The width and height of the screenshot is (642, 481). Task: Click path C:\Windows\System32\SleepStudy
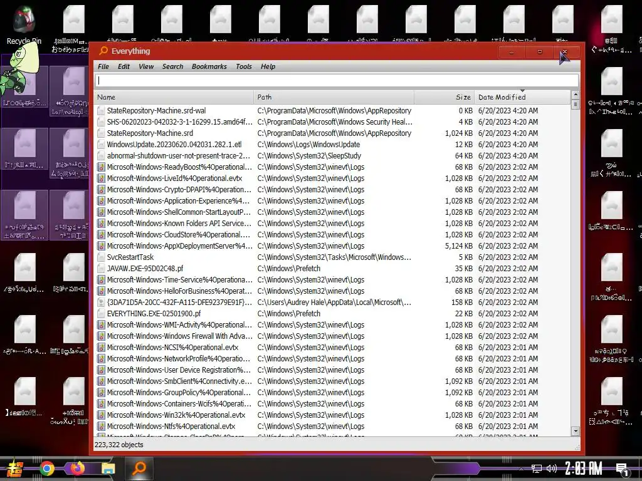(x=309, y=156)
